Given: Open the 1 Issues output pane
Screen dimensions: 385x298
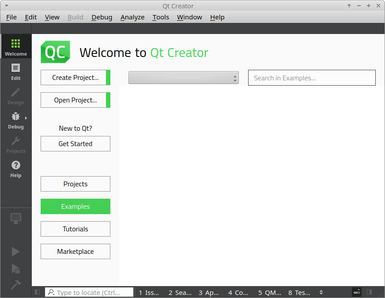Looking at the screenshot, I should [149, 292].
